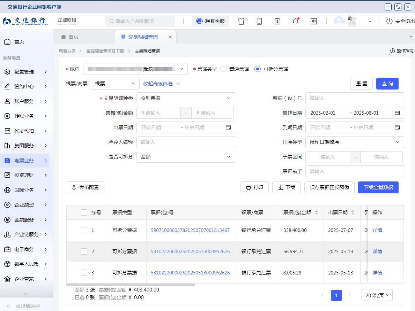Toggle the select-all checkbox in table header
The height and width of the screenshot is (311, 415).
click(x=84, y=212)
